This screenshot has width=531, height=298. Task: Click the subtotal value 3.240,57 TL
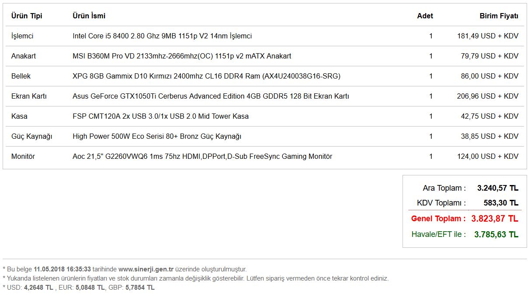498,188
